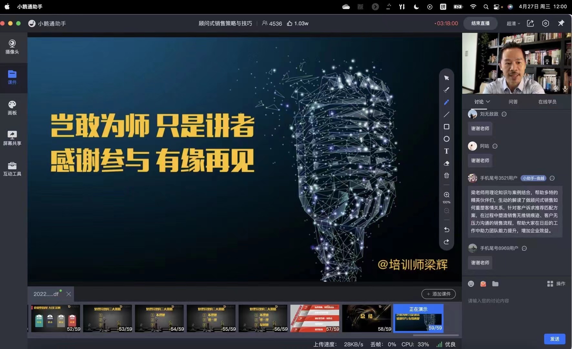The image size is (572, 349).
Task: Click the 添加课件 button
Action: [438, 294]
